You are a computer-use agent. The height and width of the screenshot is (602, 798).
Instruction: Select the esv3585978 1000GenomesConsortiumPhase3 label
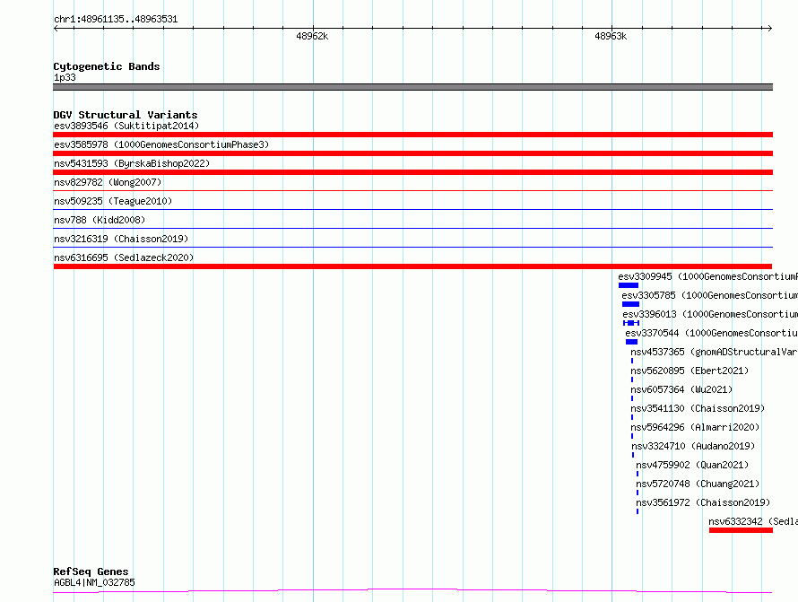point(161,144)
